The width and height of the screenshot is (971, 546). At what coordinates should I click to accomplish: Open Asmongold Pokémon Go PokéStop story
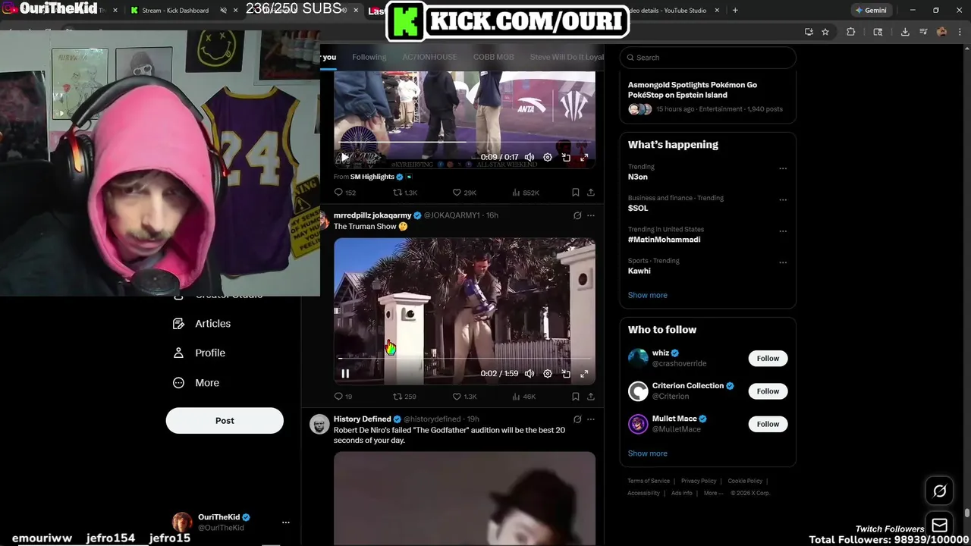(x=708, y=97)
